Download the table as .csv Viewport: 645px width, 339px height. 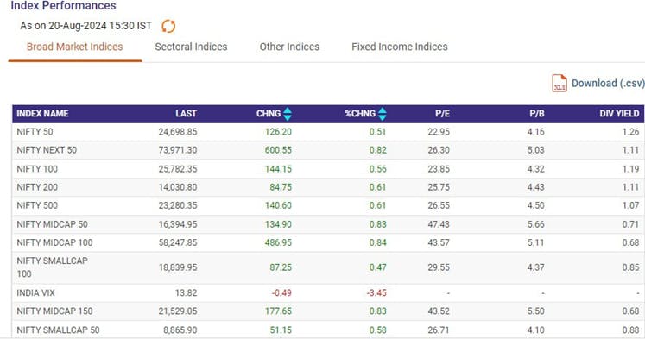point(608,84)
